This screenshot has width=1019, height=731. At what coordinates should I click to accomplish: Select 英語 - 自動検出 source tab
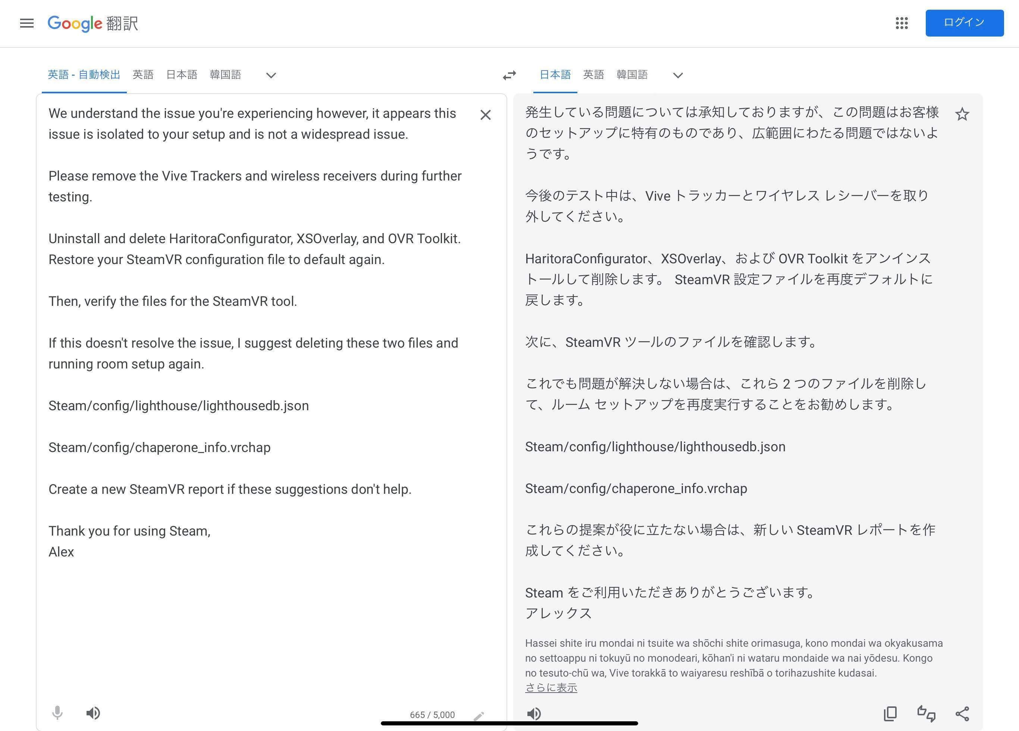point(84,75)
